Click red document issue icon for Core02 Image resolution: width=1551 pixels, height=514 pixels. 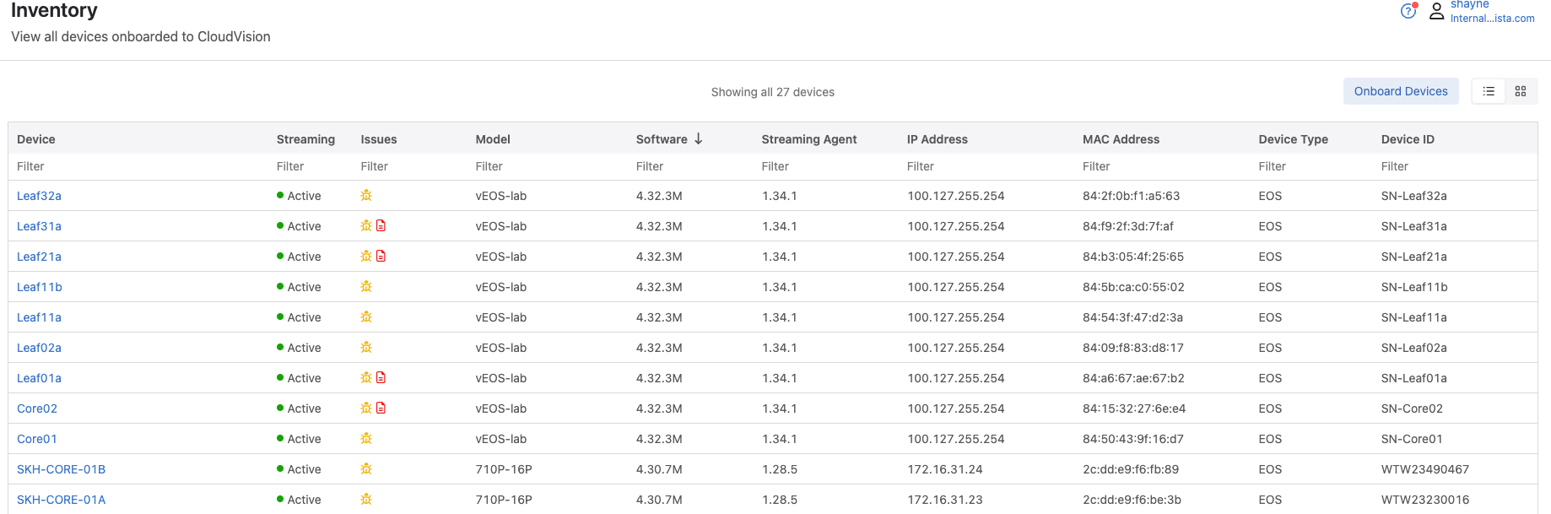tap(381, 408)
